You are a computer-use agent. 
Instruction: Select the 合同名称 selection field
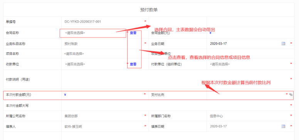[x=93, y=33]
